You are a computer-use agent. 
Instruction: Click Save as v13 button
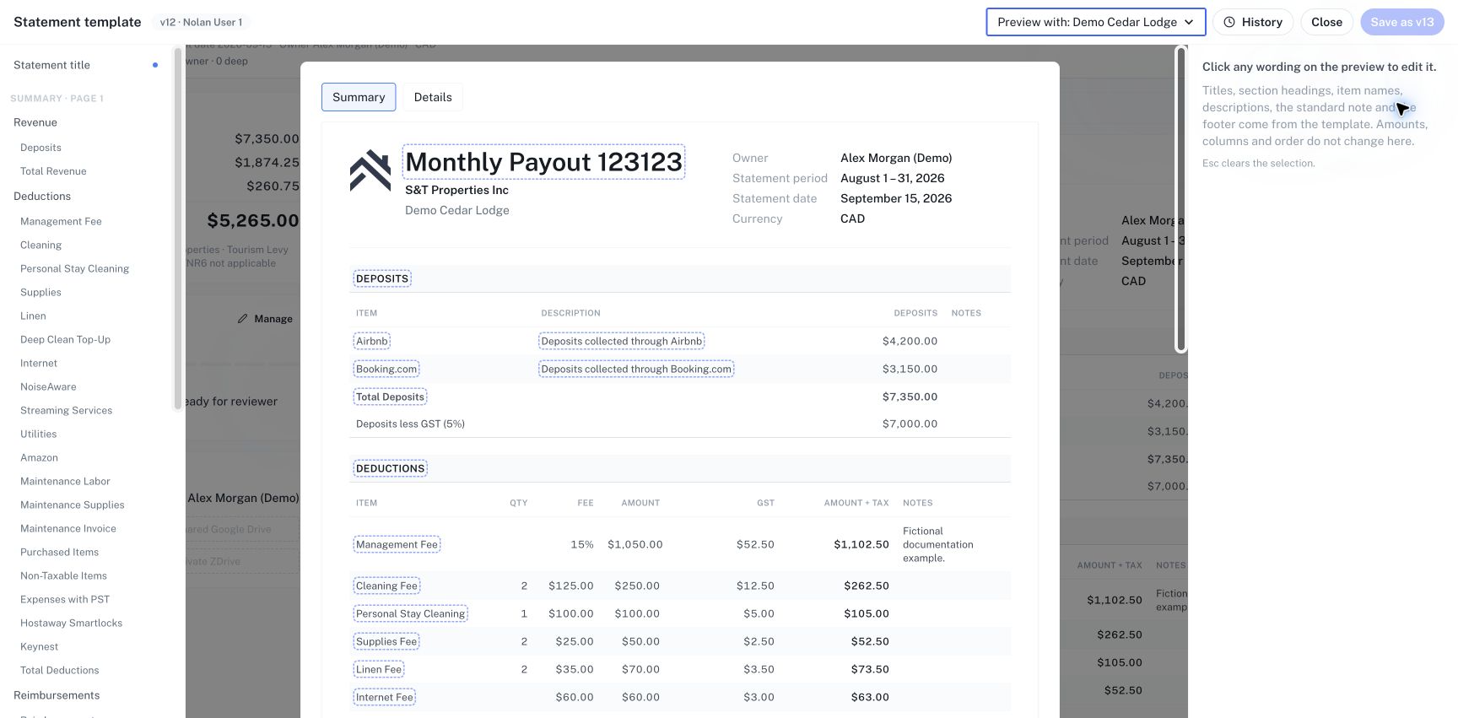click(1402, 22)
